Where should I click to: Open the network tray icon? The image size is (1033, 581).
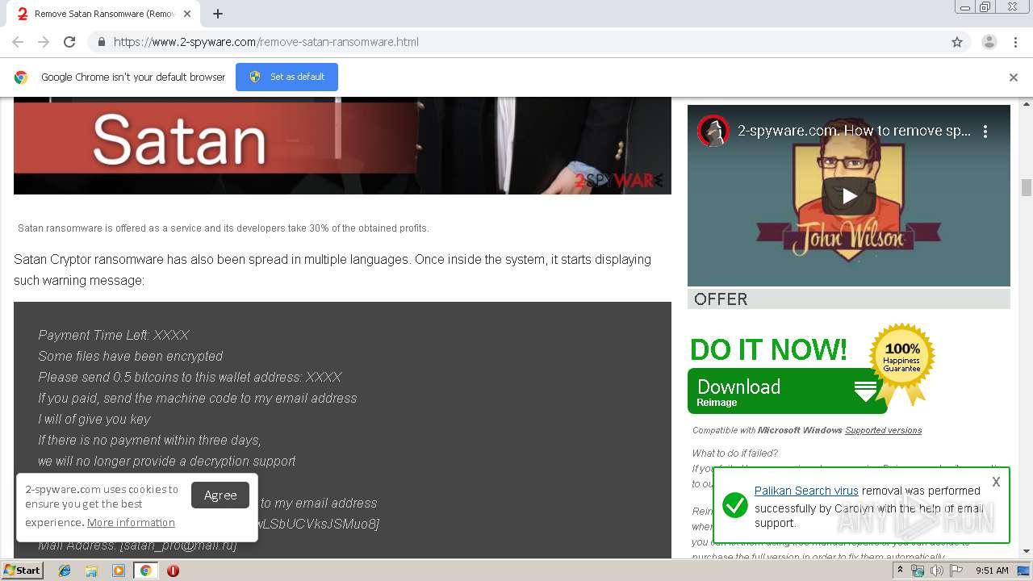(918, 571)
